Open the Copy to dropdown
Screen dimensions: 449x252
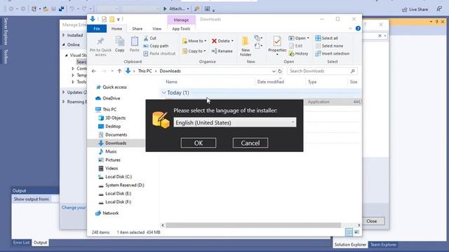click(204, 51)
